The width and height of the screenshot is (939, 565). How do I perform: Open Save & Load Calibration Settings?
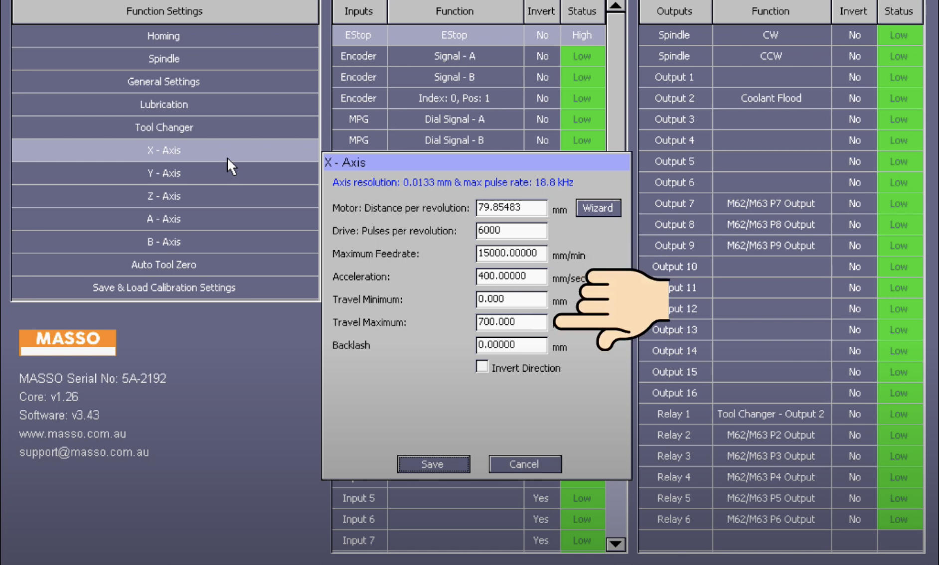[164, 288]
